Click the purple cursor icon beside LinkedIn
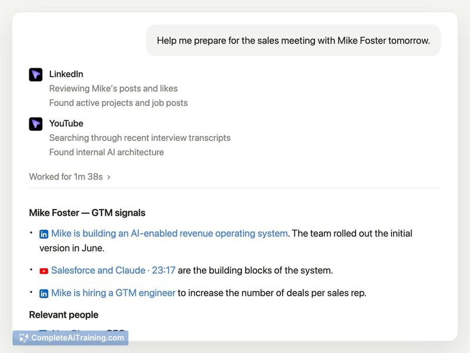The height and width of the screenshot is (353, 470). point(36,75)
